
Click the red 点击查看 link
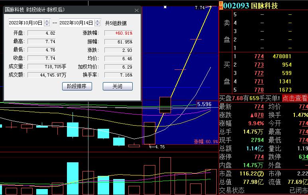[x=294, y=98]
